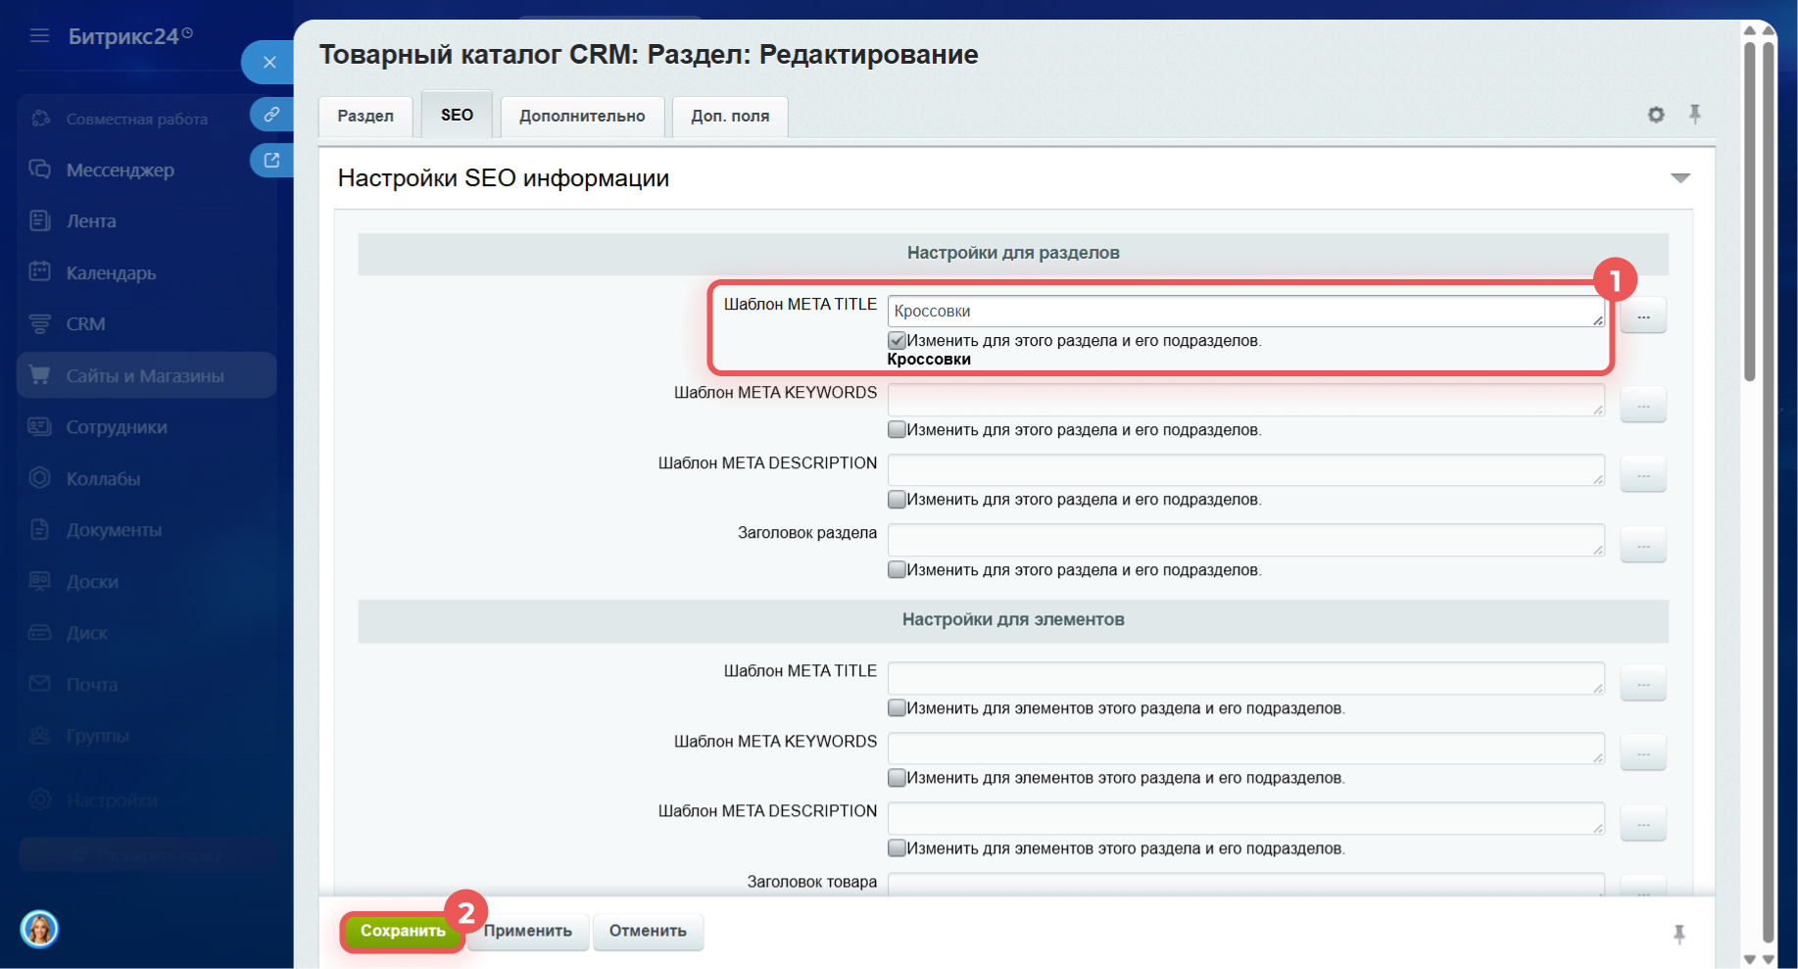Image resolution: width=1798 pixels, height=969 pixels.
Task: Switch to the Раздел tab
Action: click(365, 116)
